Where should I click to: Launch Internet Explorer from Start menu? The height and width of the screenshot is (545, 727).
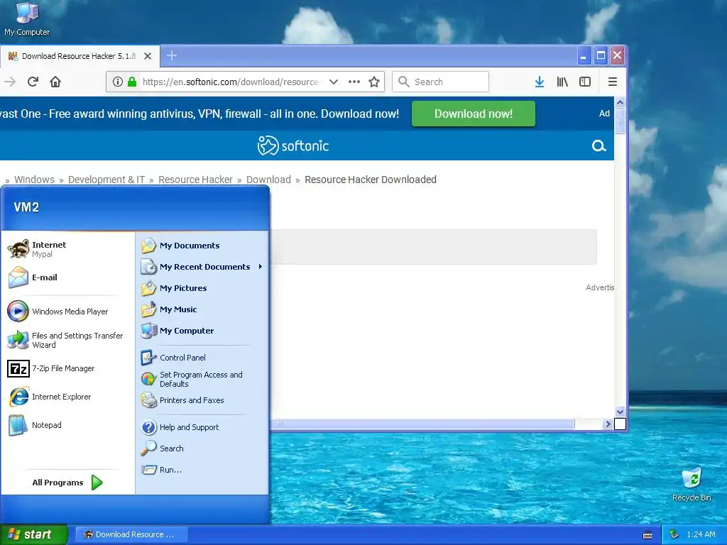[x=67, y=397]
